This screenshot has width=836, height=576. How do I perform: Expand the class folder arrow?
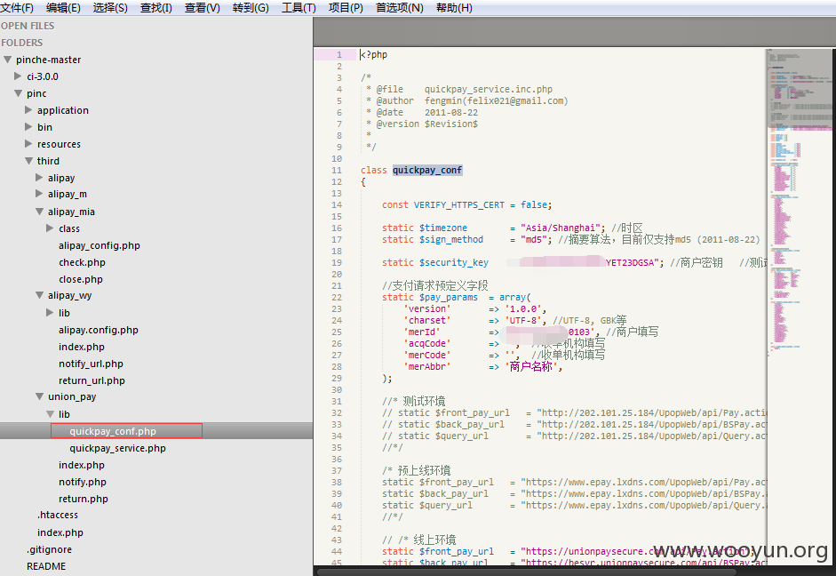click(x=50, y=228)
